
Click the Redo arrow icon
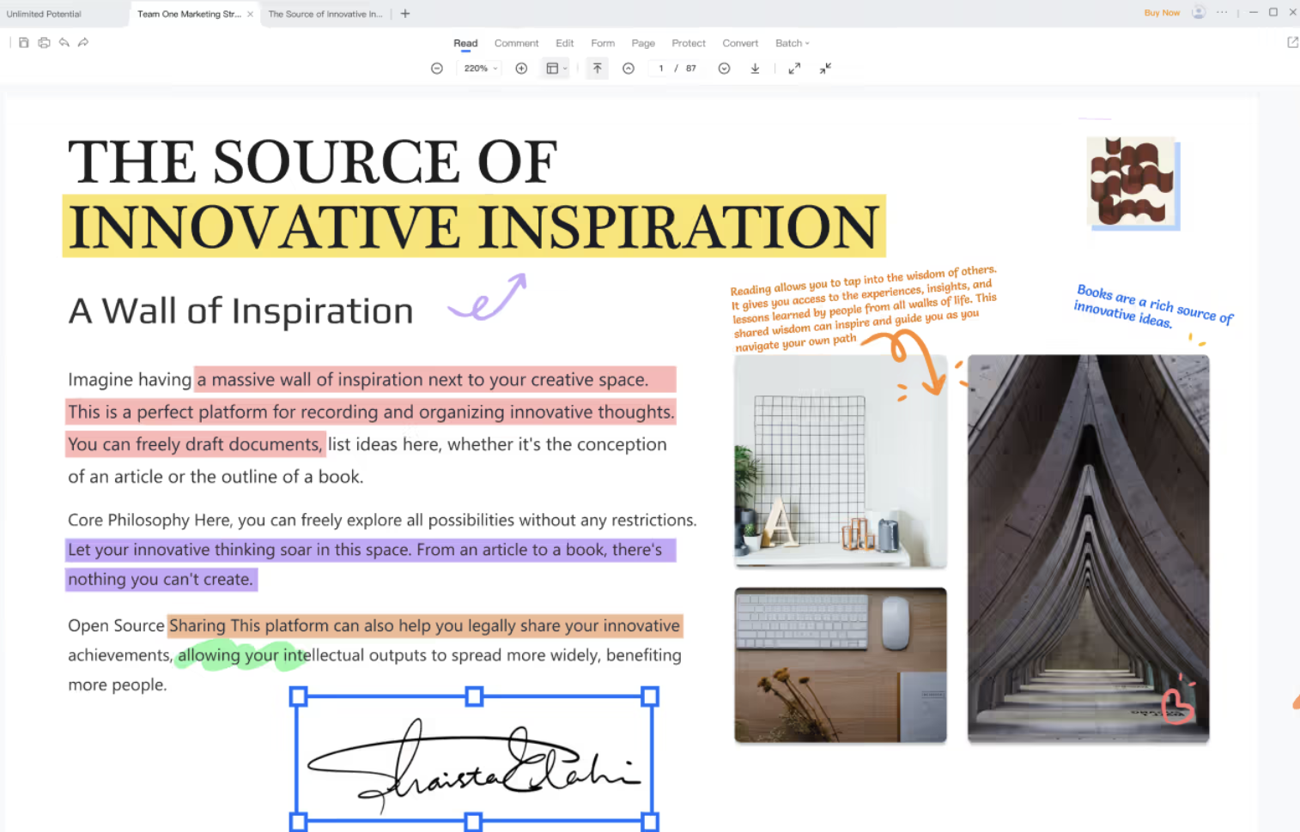pyautogui.click(x=83, y=43)
